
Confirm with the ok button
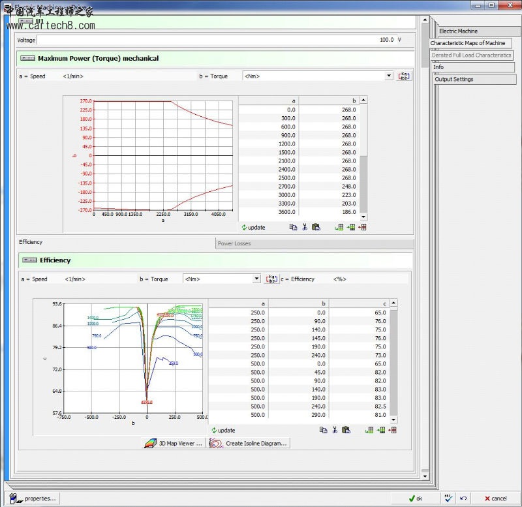pos(416,499)
